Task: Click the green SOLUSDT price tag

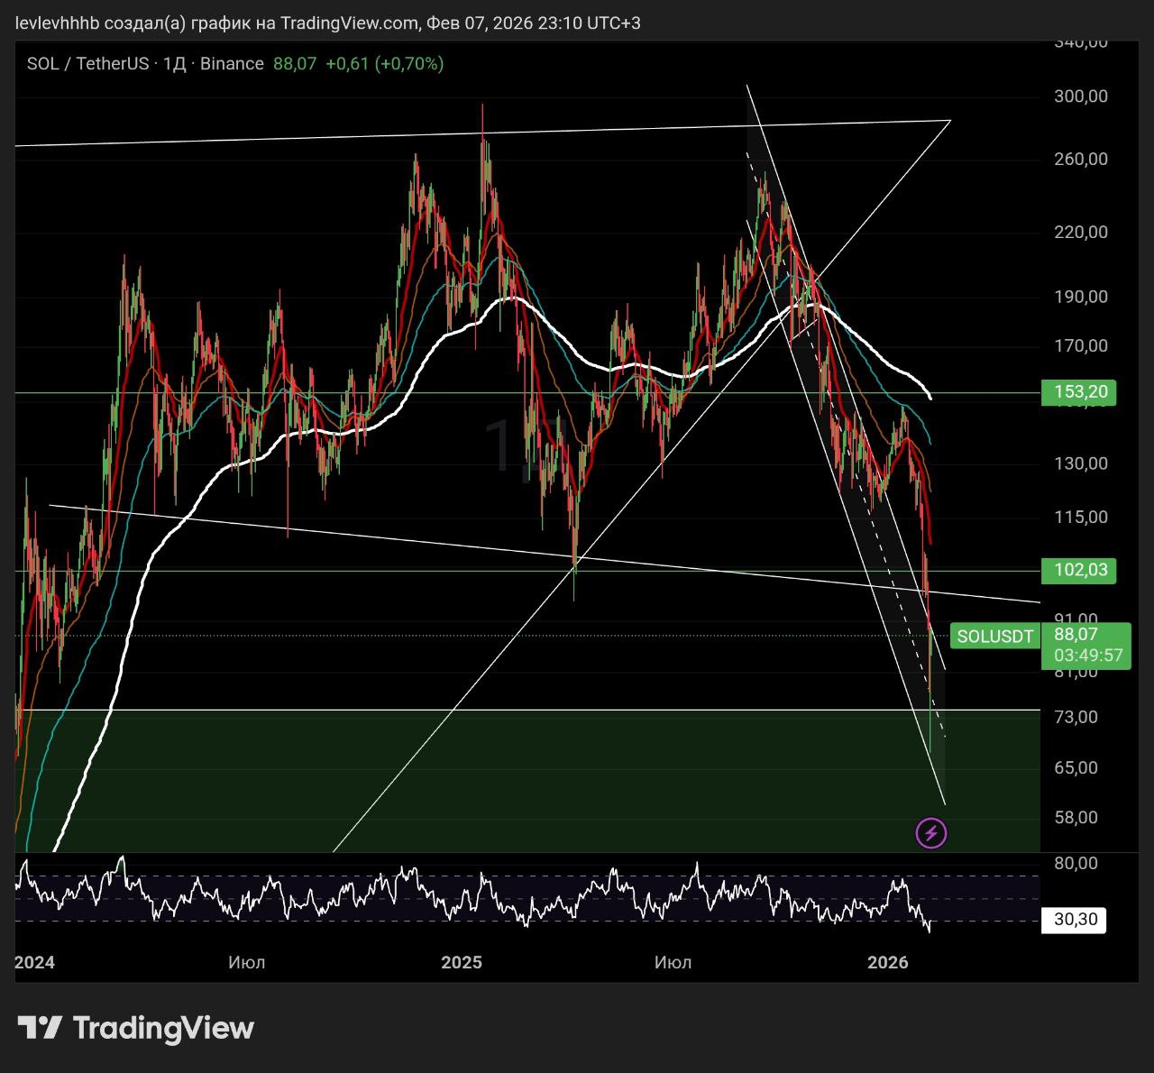Action: (994, 637)
